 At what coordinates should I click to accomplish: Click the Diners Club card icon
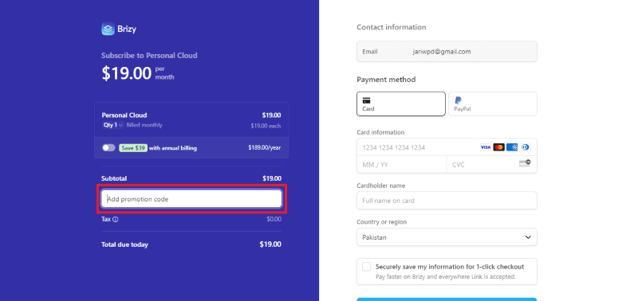(525, 147)
